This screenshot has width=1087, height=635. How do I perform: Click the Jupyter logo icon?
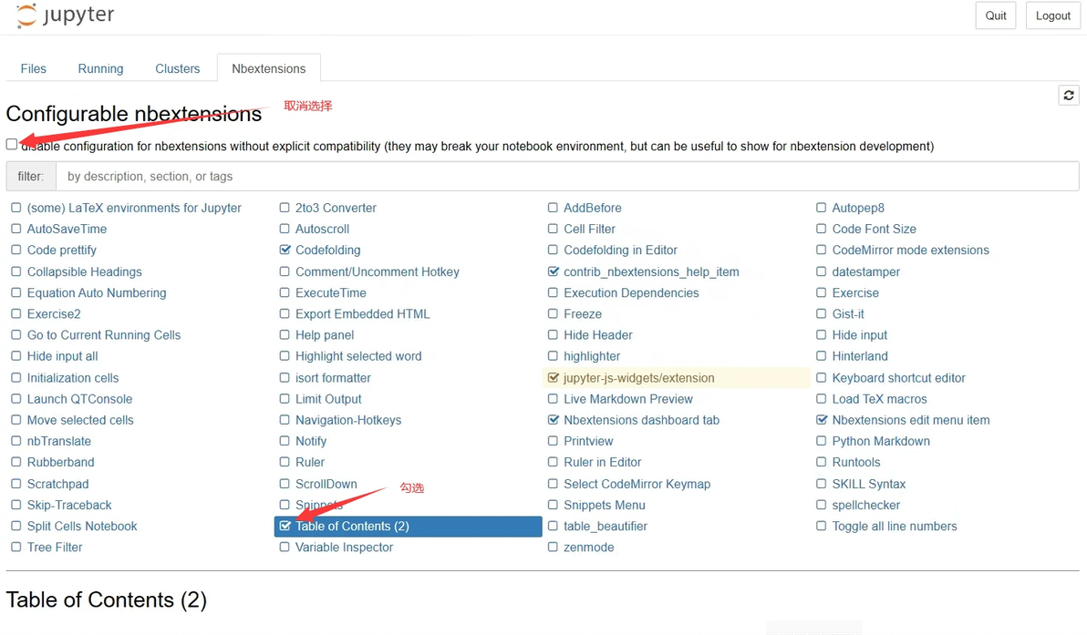coord(27,15)
